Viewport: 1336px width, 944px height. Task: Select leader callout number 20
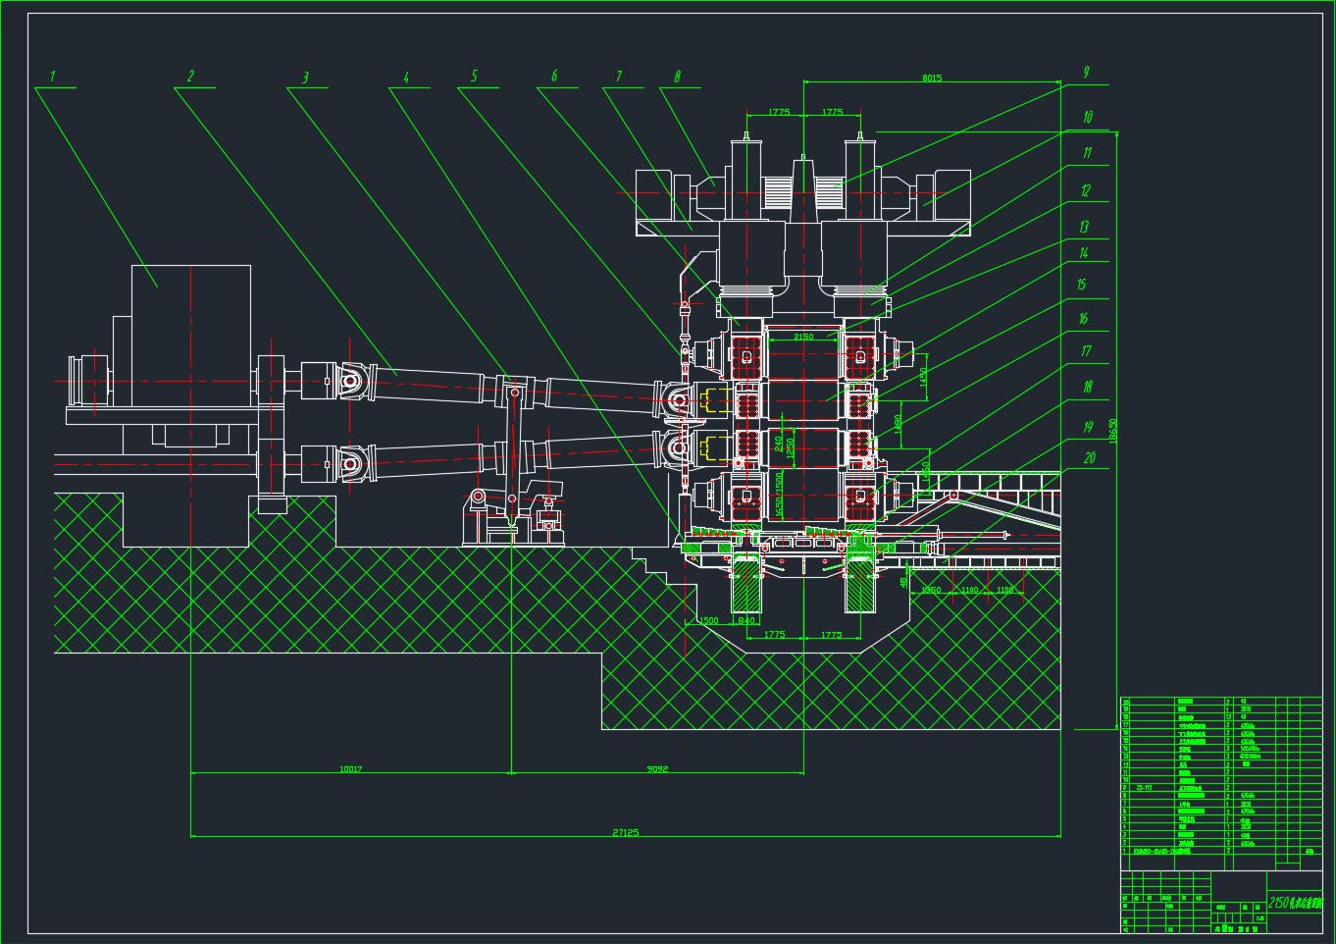tap(1089, 458)
